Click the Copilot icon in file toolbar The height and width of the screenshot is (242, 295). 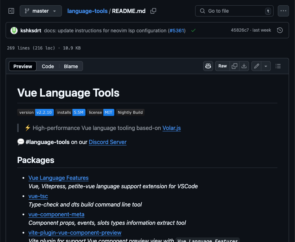coord(209,66)
